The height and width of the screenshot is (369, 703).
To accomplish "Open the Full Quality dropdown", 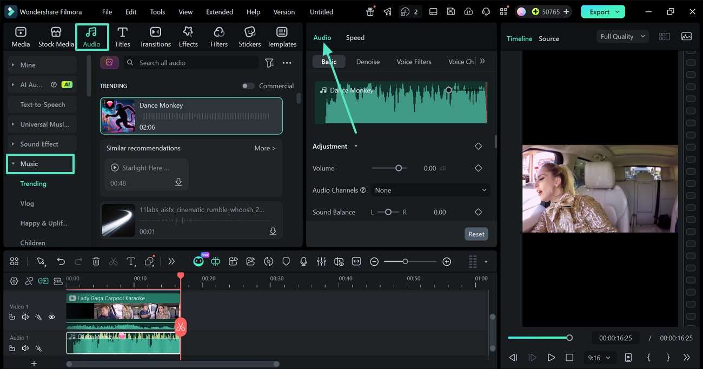I will point(623,36).
